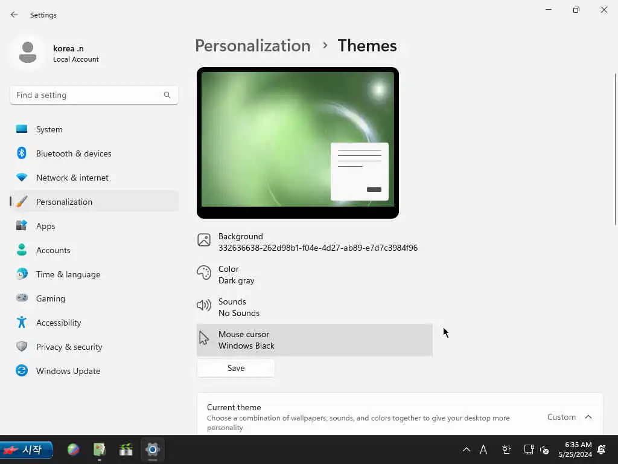Click the Color palette icon
This screenshot has height=464, width=618.
pyautogui.click(x=204, y=272)
